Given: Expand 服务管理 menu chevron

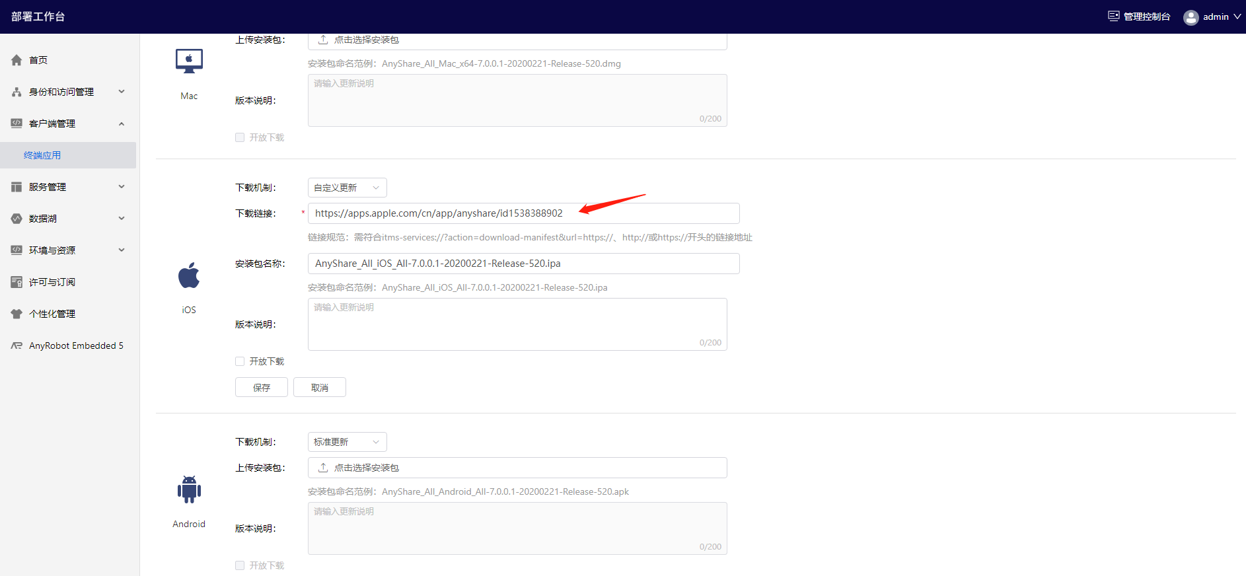Looking at the screenshot, I should click(122, 187).
